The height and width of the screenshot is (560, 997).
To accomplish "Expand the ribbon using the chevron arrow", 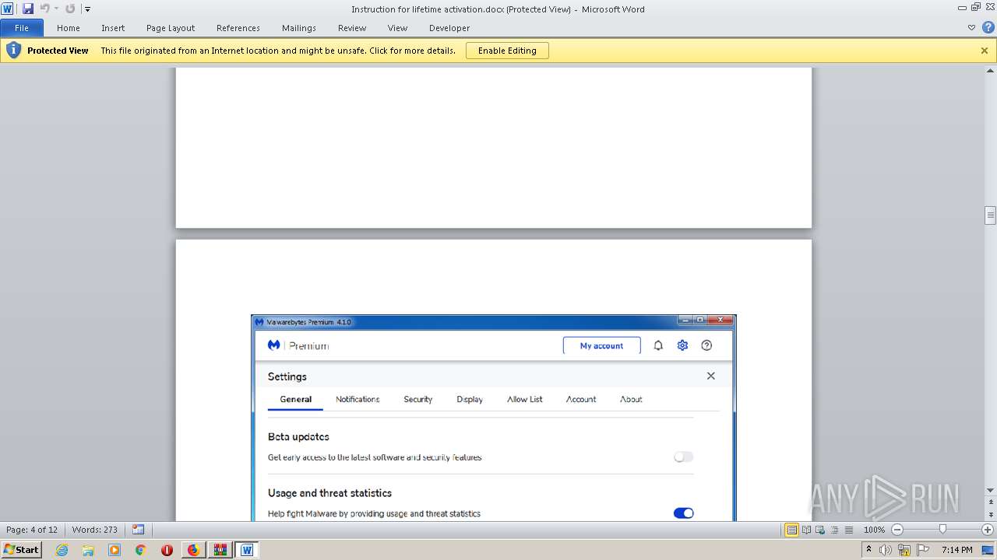I will click(x=971, y=27).
